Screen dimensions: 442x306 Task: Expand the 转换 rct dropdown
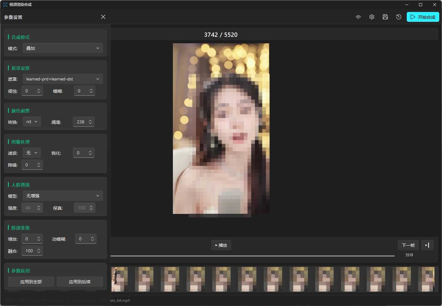point(32,122)
